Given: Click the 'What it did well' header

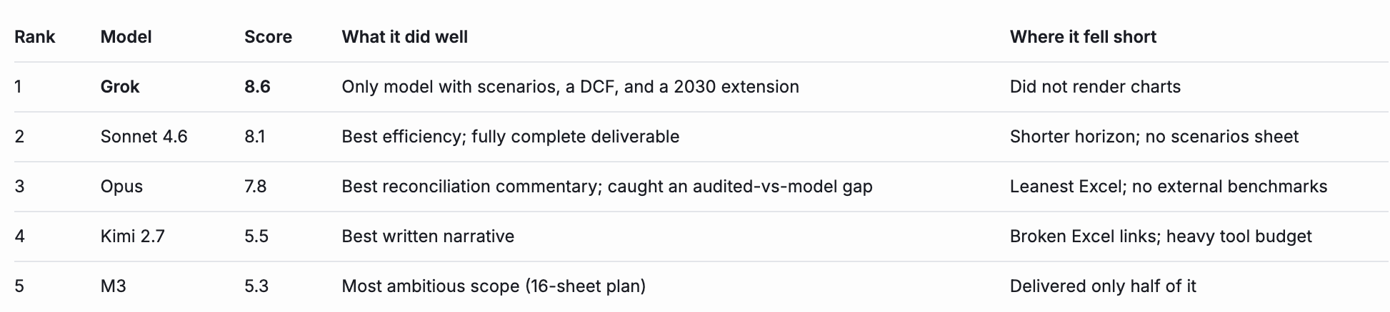Looking at the screenshot, I should (404, 37).
